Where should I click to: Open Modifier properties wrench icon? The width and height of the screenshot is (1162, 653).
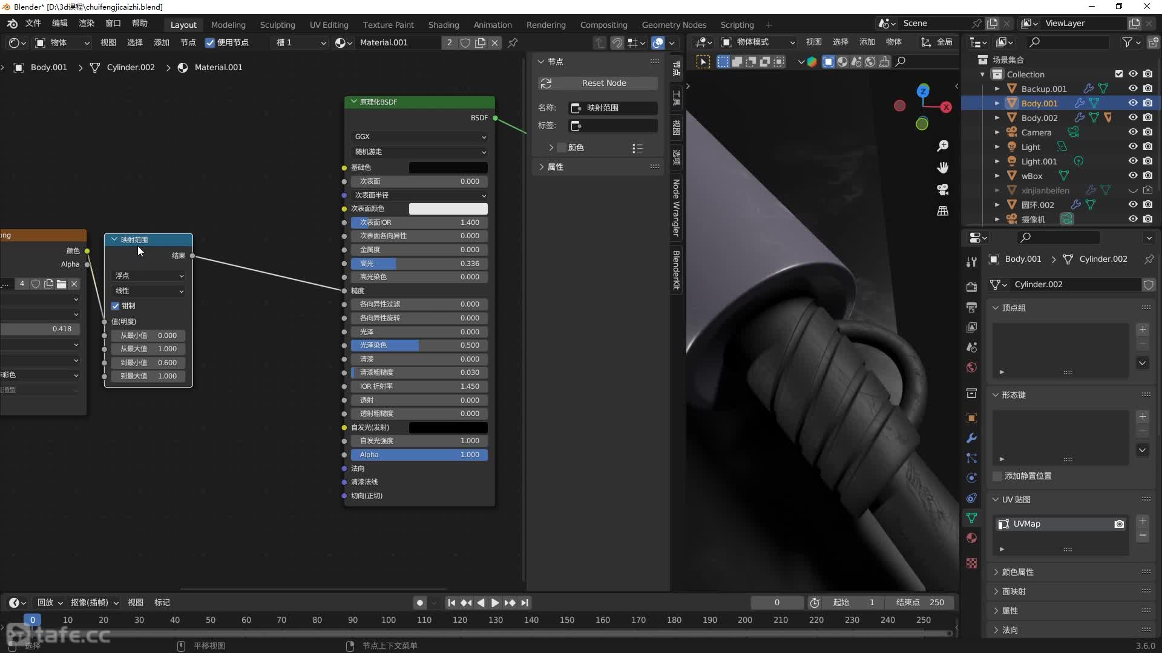[x=971, y=438]
